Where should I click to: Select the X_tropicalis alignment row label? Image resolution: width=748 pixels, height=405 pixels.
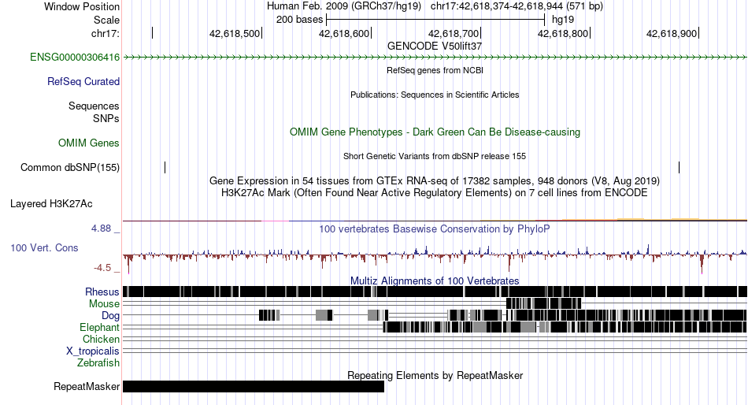[x=93, y=351]
